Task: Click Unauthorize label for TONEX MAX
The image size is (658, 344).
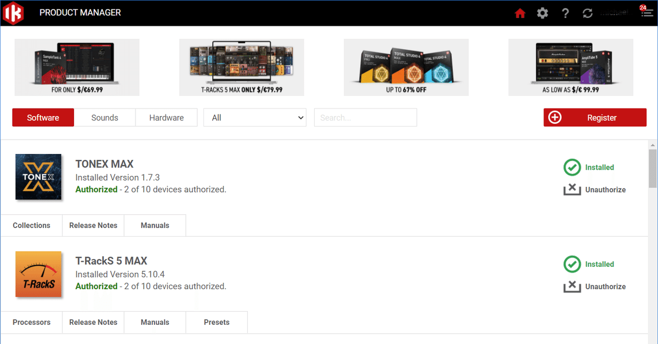Action: (x=605, y=190)
